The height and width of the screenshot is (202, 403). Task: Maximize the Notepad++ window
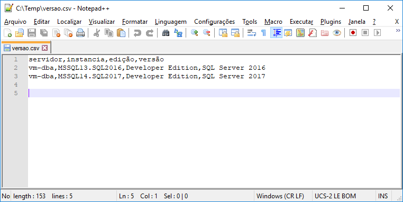point(366,8)
